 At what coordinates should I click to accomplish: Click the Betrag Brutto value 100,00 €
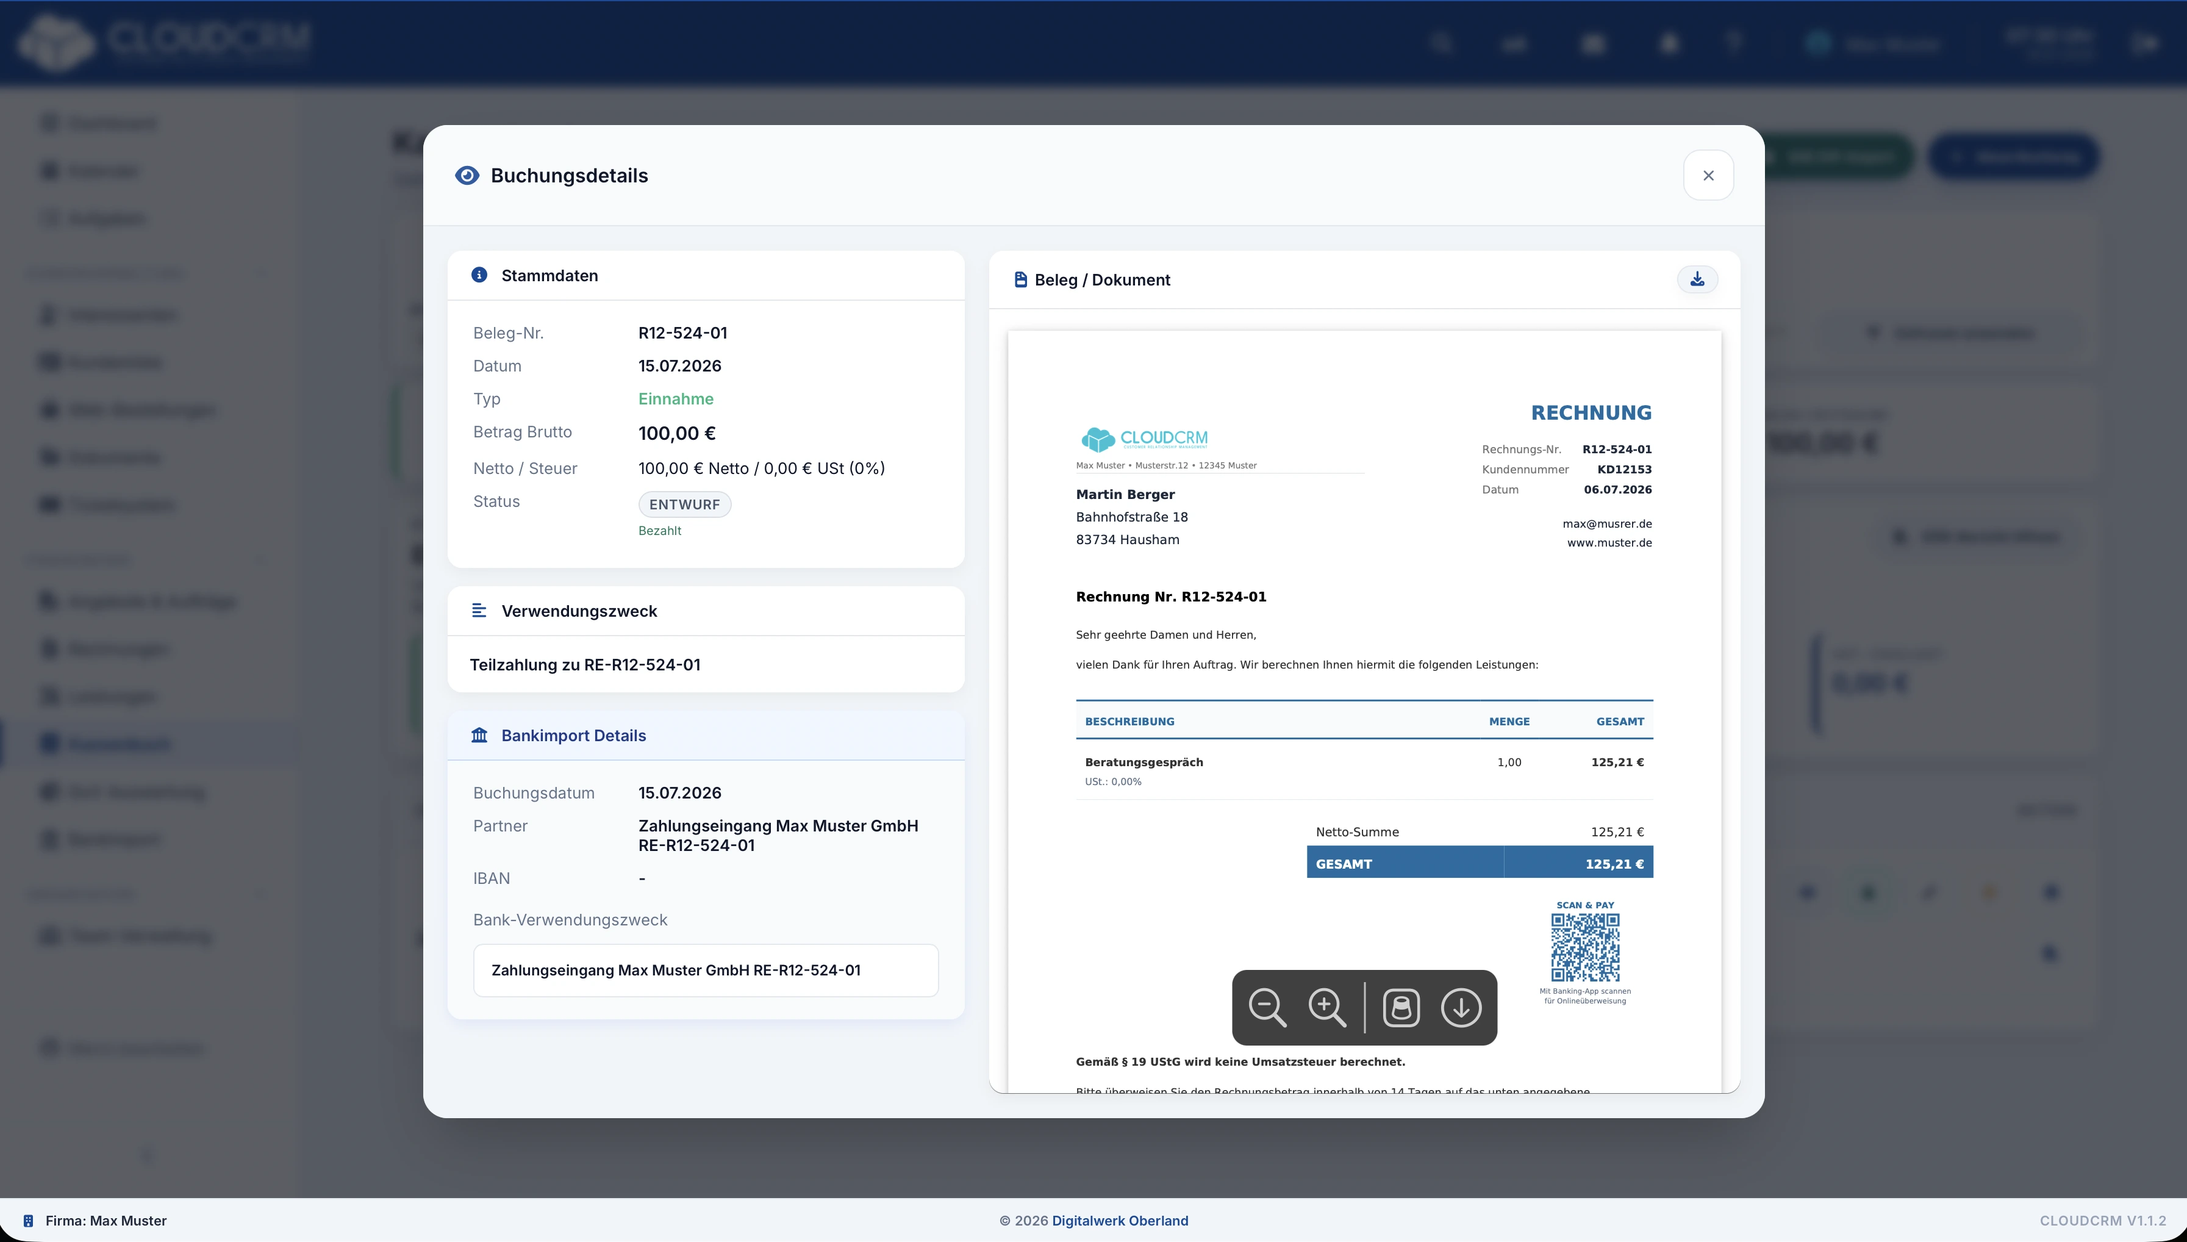click(x=677, y=433)
